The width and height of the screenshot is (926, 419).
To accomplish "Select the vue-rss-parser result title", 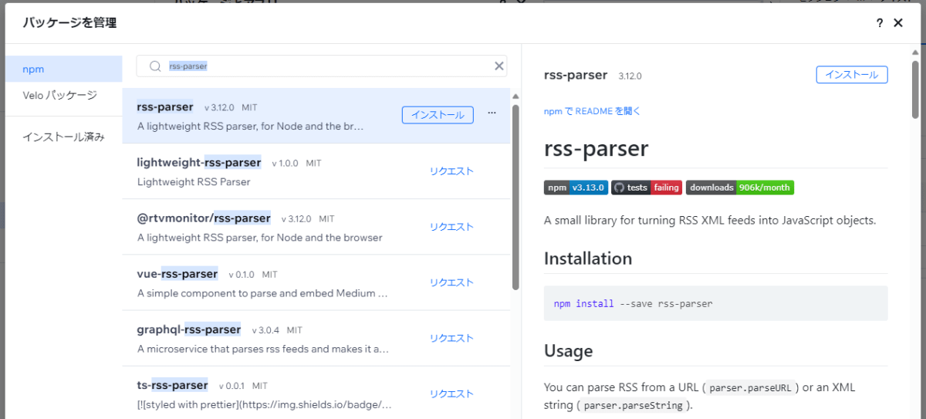I will (177, 274).
